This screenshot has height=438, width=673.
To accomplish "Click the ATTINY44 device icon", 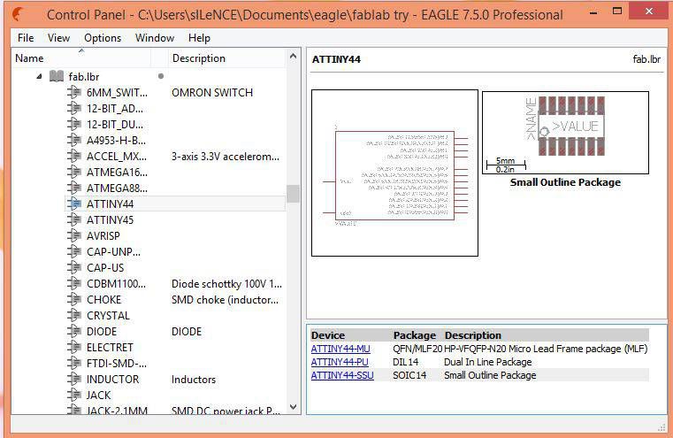I will click(x=74, y=204).
